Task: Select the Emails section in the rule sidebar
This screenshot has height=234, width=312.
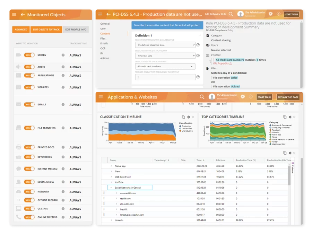Action: coord(104,43)
